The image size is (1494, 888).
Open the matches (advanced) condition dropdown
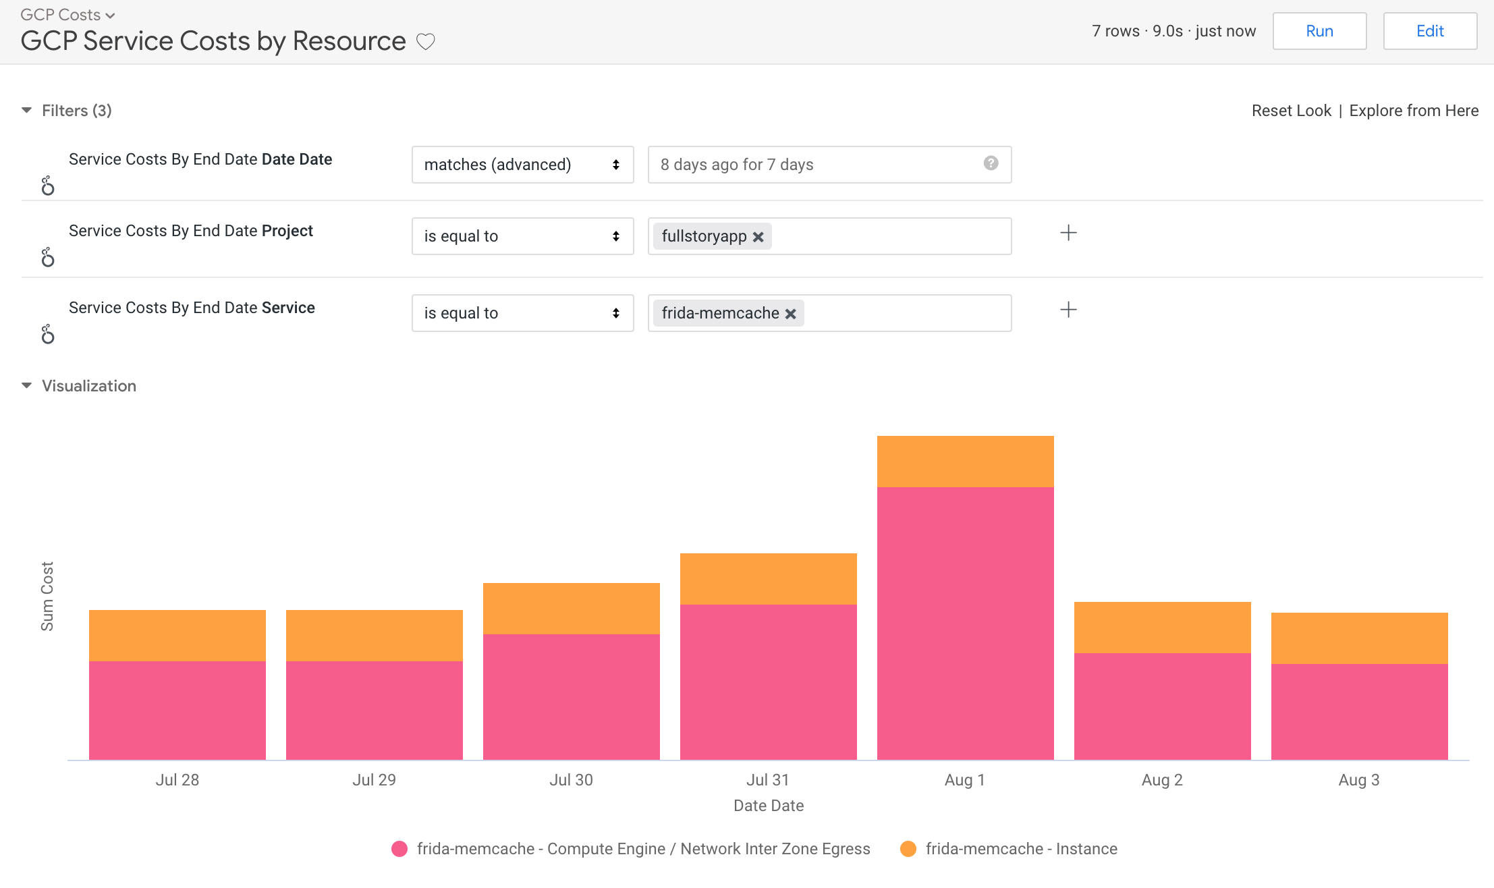pos(522,164)
